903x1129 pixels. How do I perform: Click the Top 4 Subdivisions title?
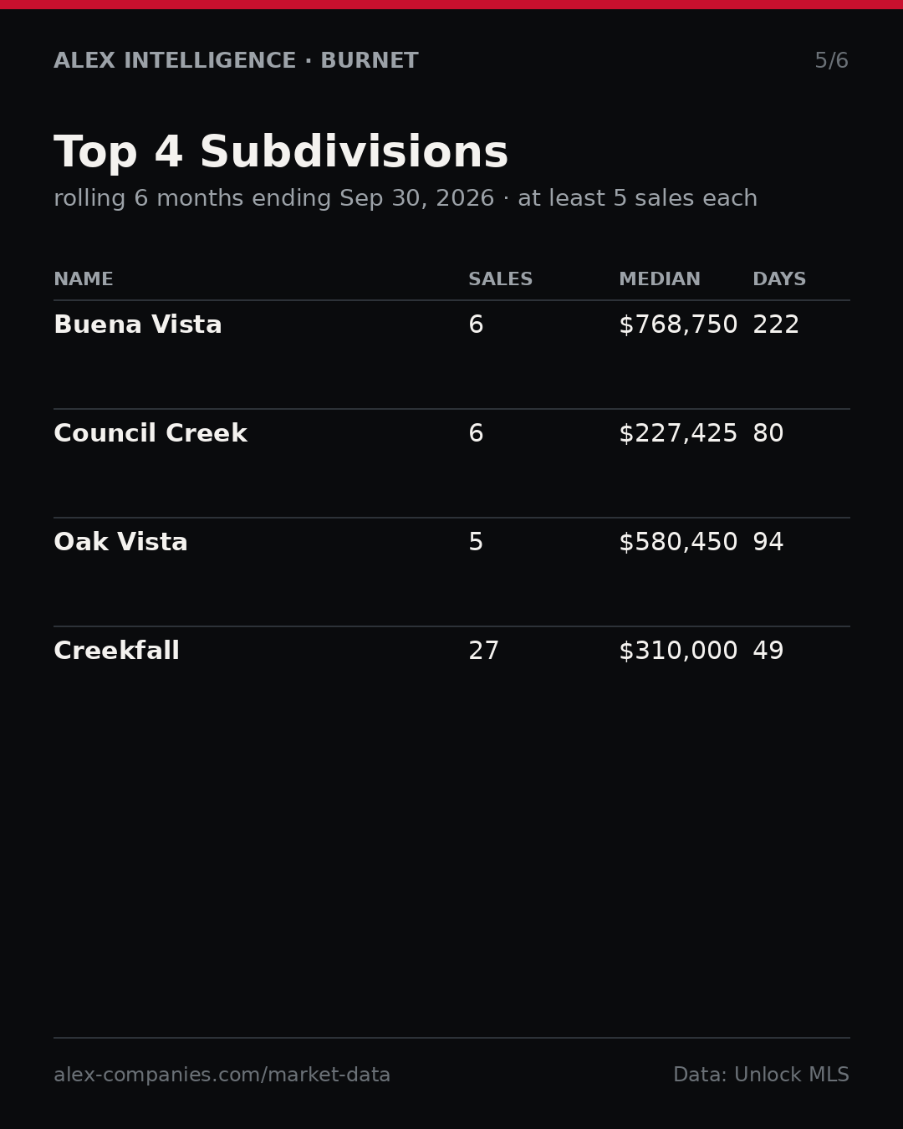point(281,153)
